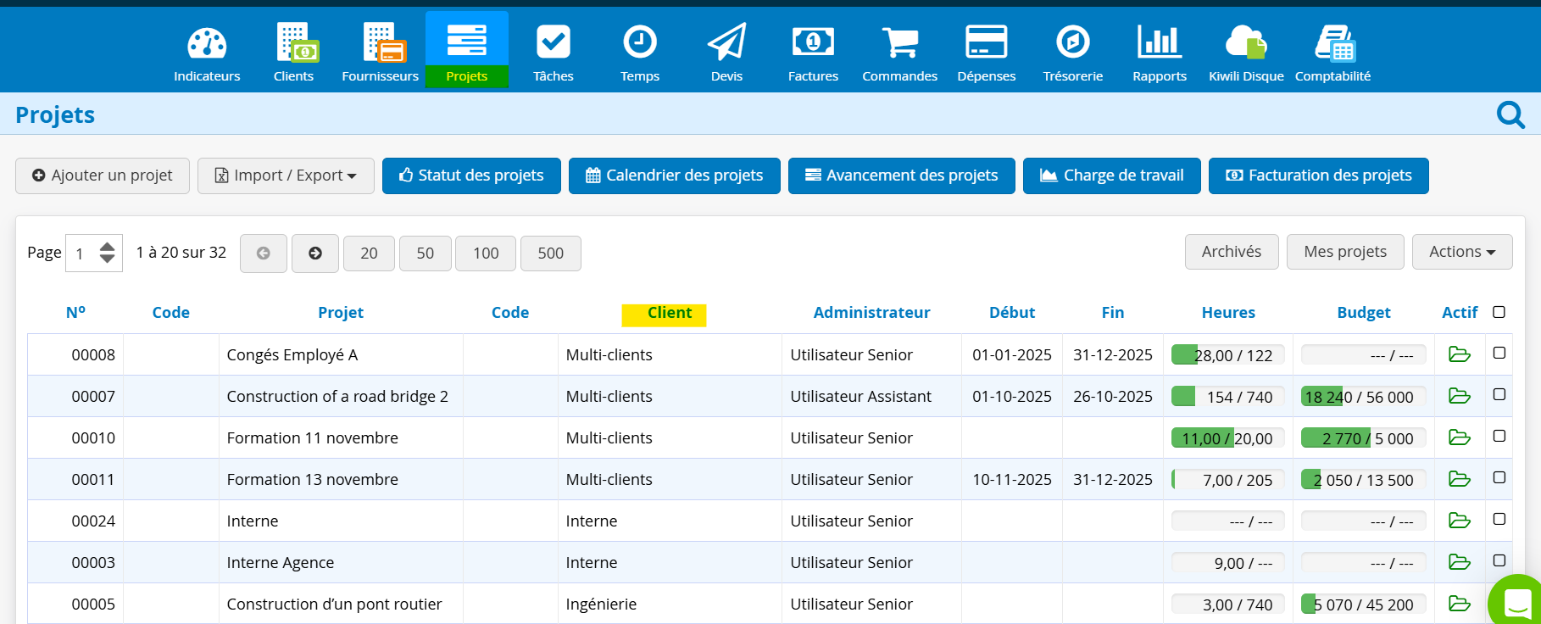Open folder icon for Formation 11 novembre
Screen dimensions: 1541x624
pos(1459,437)
